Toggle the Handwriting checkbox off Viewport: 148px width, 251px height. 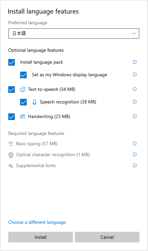12,117
